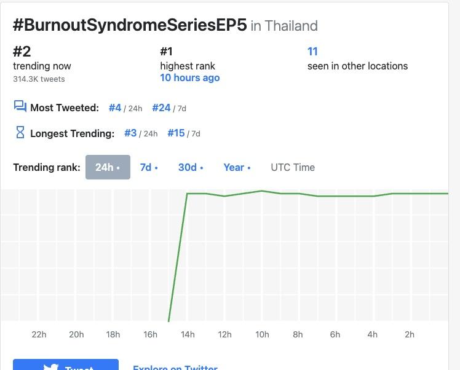Viewport: 460px width, 370px height.
Task: Select the 24h trending rank tab
Action: [x=108, y=167]
